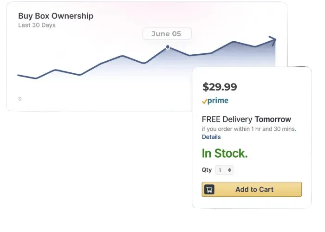Viewport: 325px width, 232px height.
Task: Click the faint SI label in chart
Action: click(x=20, y=99)
